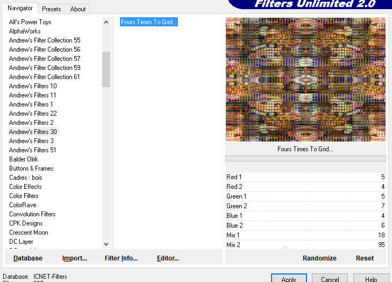Click the Import... button
Viewport: 392px width, 282px height.
(x=75, y=258)
